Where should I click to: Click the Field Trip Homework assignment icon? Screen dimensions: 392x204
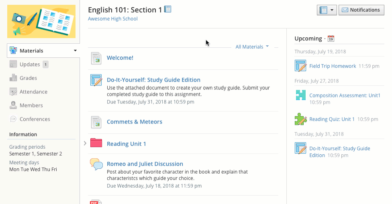pos(300,66)
